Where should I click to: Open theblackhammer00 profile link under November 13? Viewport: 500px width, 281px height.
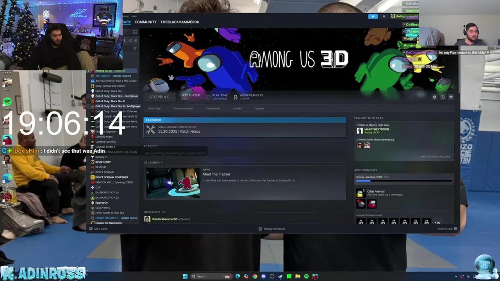[164, 219]
